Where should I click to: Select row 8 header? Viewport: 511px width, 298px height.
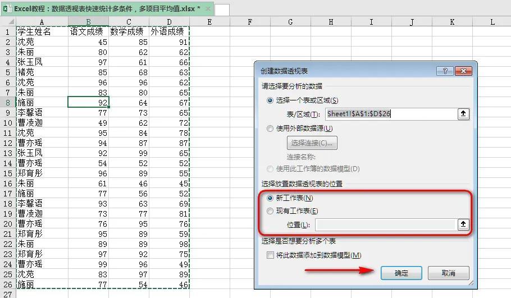[8, 103]
